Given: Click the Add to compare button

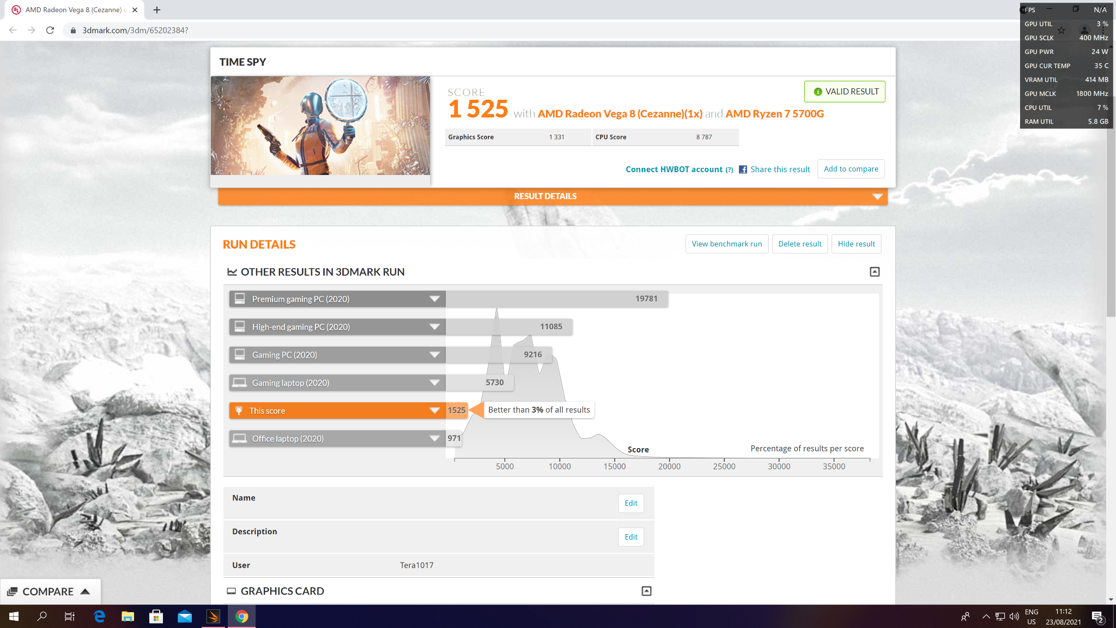Looking at the screenshot, I should pos(851,169).
